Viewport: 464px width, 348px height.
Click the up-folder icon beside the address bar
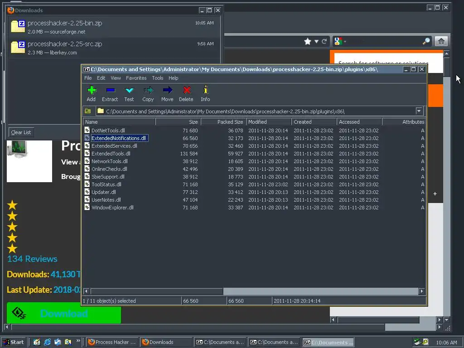[87, 111]
